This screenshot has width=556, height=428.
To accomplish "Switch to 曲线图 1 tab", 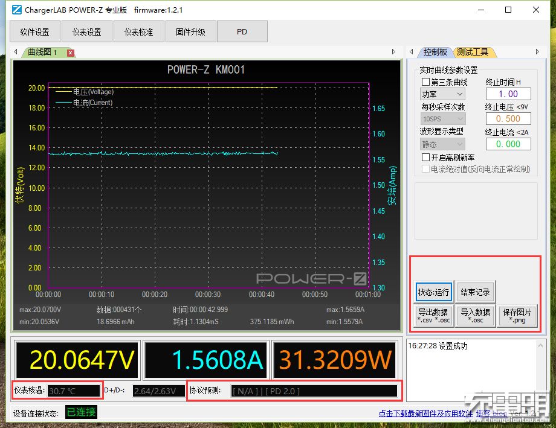I will point(42,53).
